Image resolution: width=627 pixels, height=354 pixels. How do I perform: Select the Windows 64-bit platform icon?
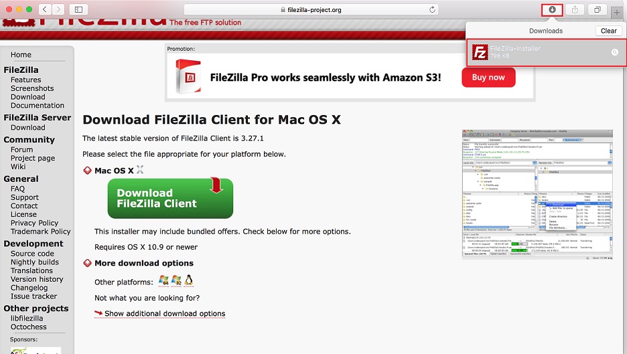[163, 280]
